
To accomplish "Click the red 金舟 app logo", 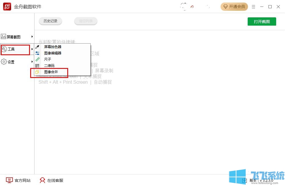I will [7, 7].
